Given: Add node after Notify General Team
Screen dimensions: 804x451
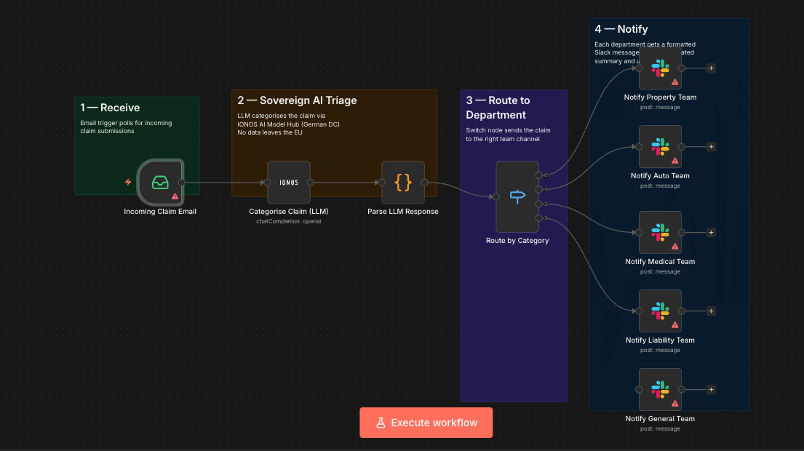Looking at the screenshot, I should [711, 390].
